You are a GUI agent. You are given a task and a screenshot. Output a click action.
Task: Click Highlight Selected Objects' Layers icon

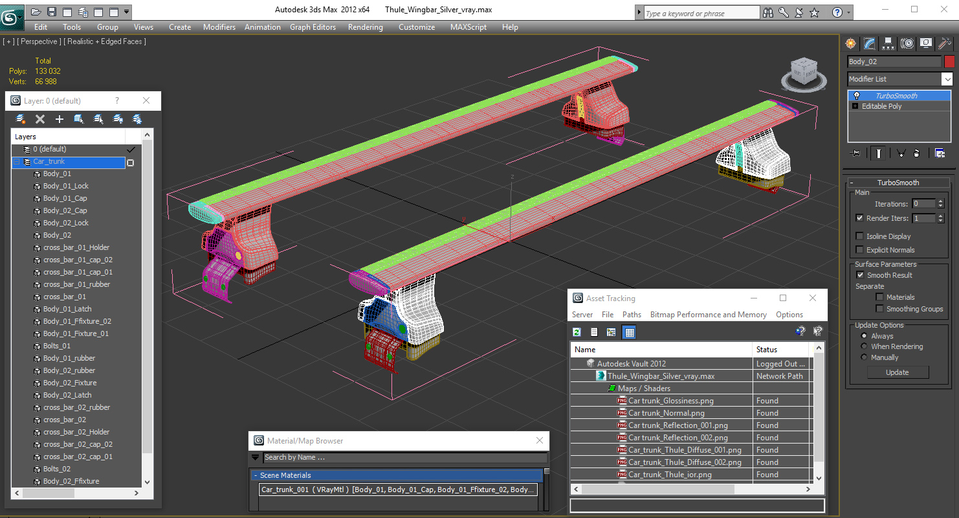click(98, 119)
